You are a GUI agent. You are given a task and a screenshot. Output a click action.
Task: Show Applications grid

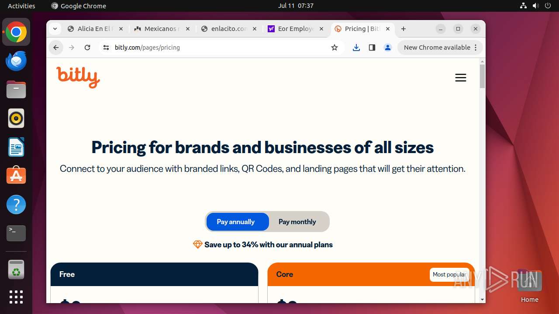tap(16, 297)
